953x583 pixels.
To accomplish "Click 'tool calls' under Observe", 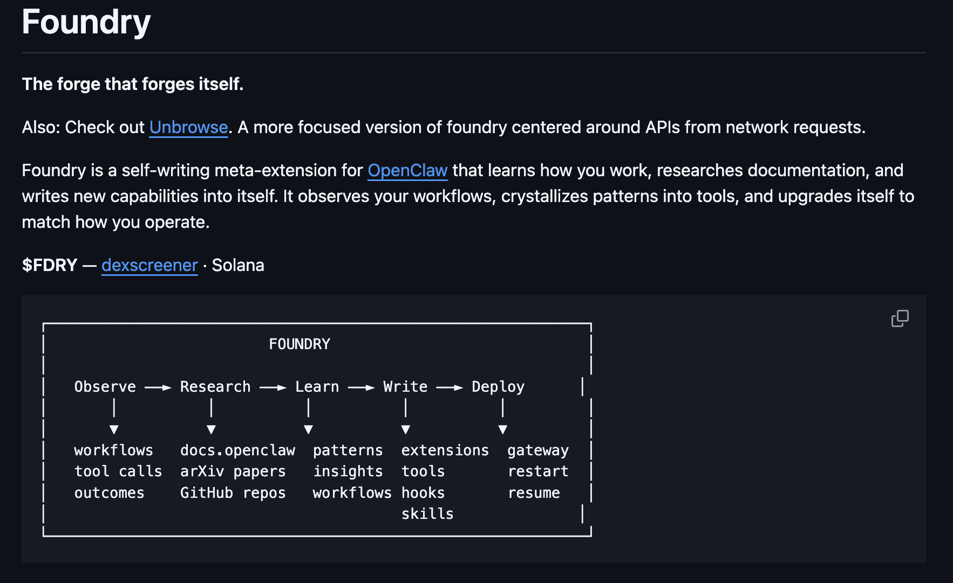I will (x=118, y=471).
